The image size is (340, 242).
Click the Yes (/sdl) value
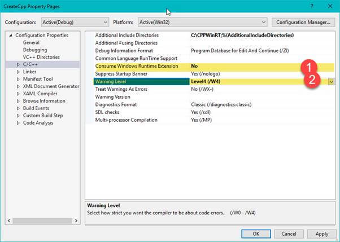201,112
